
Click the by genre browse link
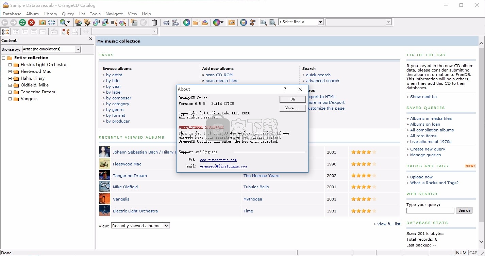[115, 110]
